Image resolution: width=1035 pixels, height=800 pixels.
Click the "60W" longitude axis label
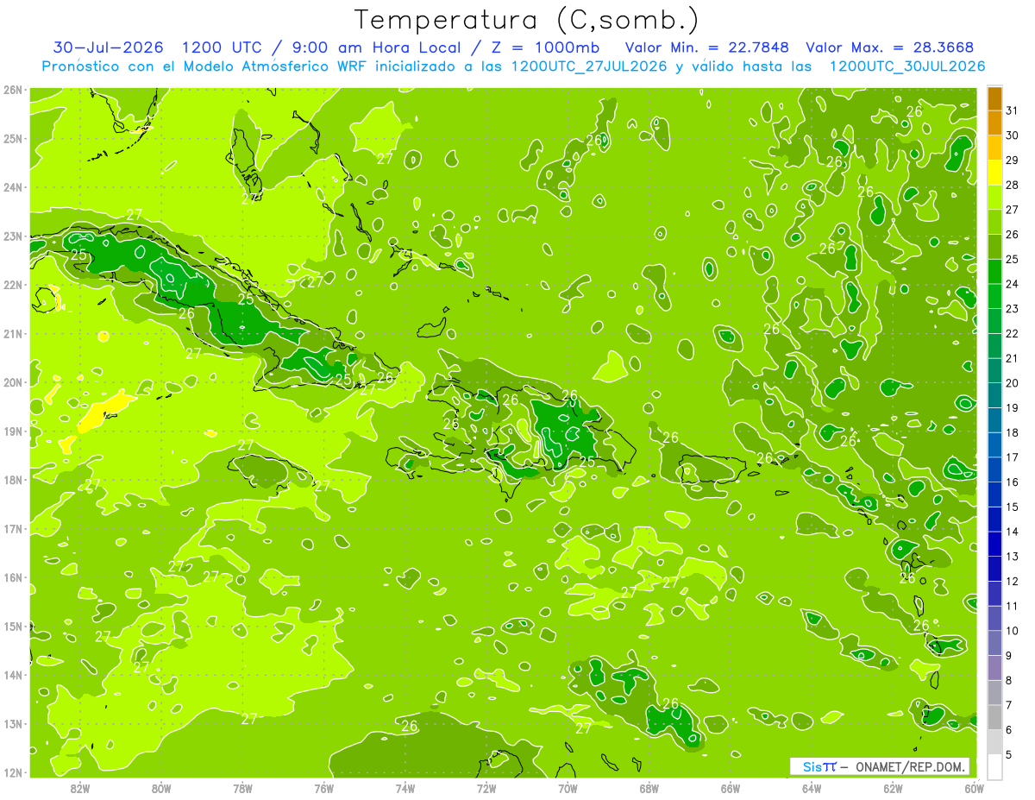pos(975,788)
